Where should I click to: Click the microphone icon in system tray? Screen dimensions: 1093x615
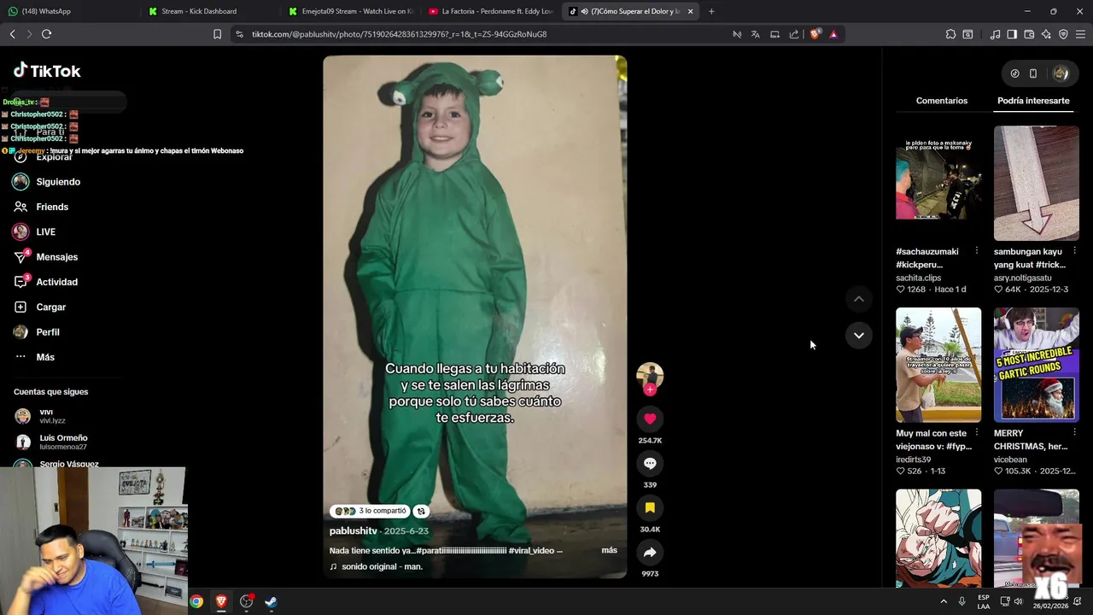[961, 601]
